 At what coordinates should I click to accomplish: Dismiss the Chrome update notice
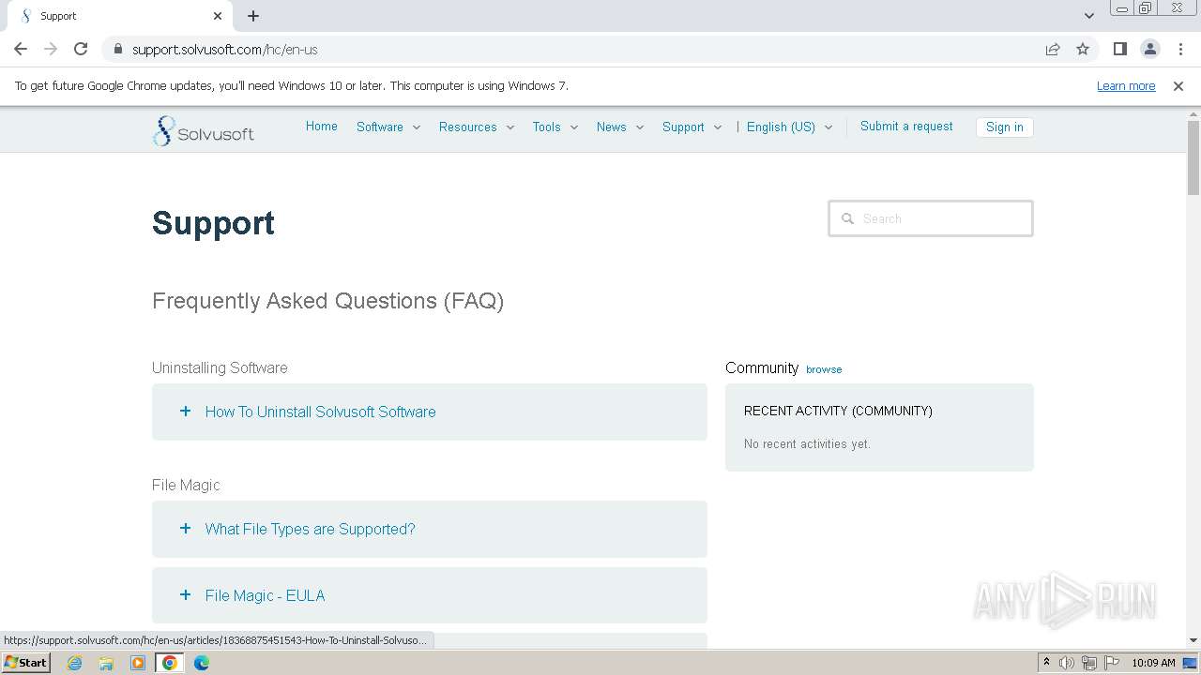[1178, 85]
